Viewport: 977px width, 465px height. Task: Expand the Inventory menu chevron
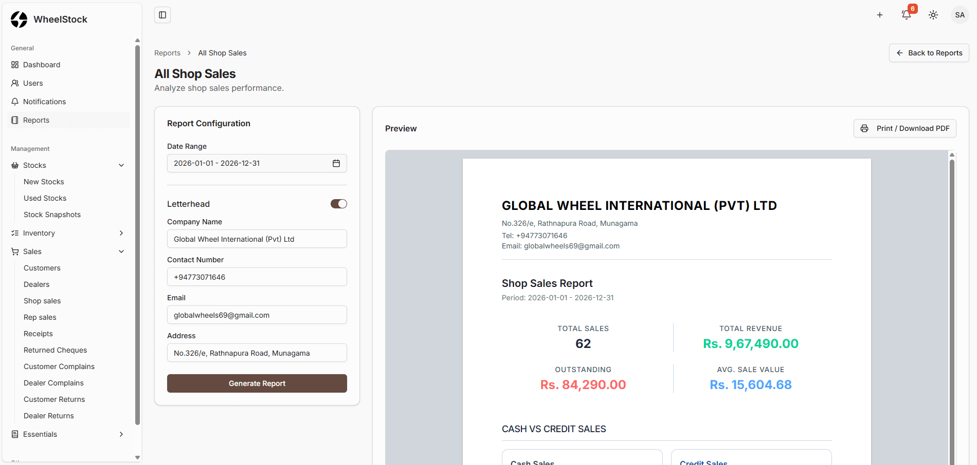121,233
